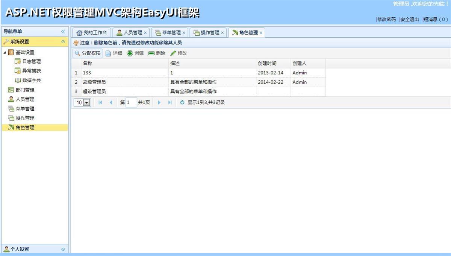The width and height of the screenshot is (451, 256).
Task: Click the page number input field
Action: coord(132,102)
